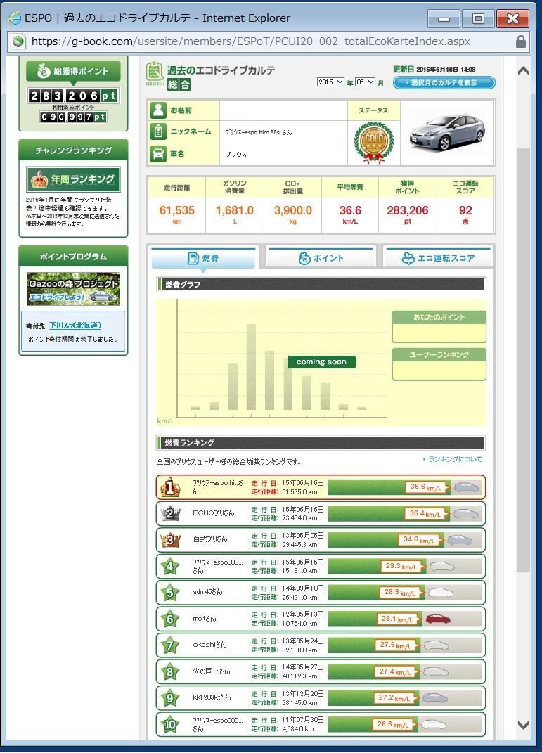The height and width of the screenshot is (753, 542).
Task: Click the 92 点 eco driving score
Action: pos(465,211)
